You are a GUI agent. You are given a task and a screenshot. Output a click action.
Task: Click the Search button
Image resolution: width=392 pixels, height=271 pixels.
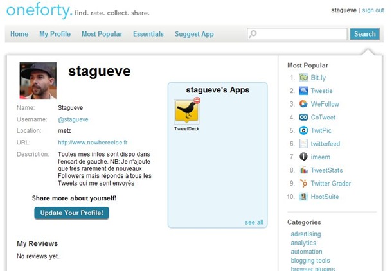[x=365, y=34]
